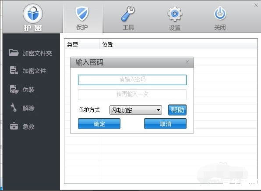Screen dimensions: 261x191
Task: Select 加密文件夹 in the sidebar
Action: click(x=31, y=53)
